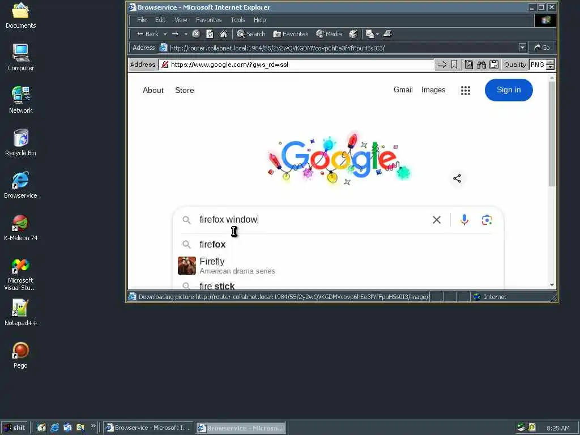Open the Store link on Google

pyautogui.click(x=185, y=90)
